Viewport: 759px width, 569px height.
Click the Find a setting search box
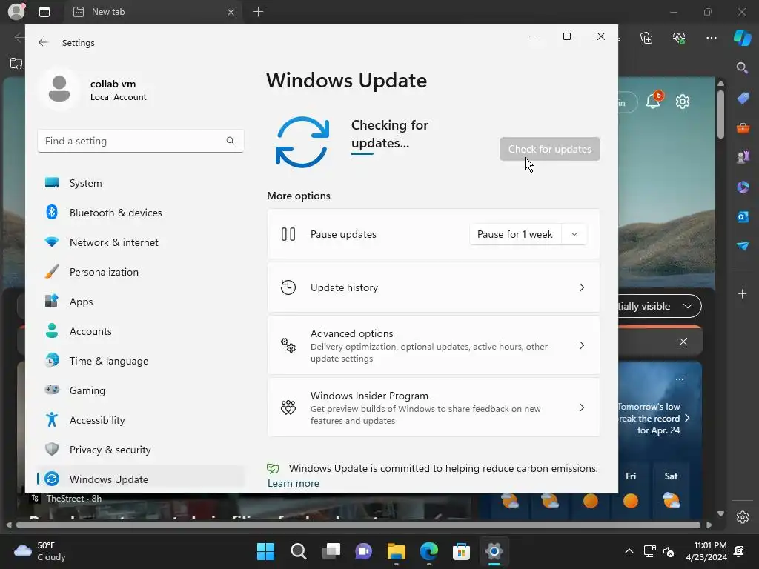(140, 141)
